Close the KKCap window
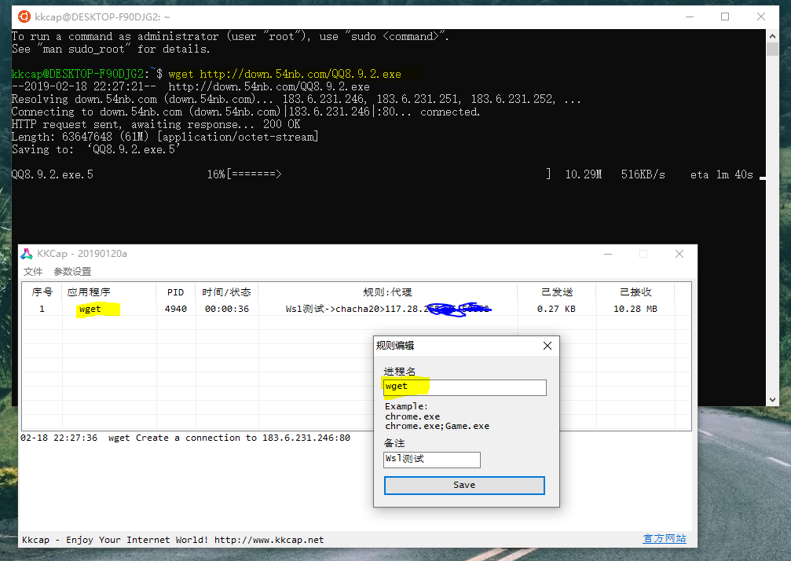Viewport: 791px width, 561px height. [x=679, y=254]
